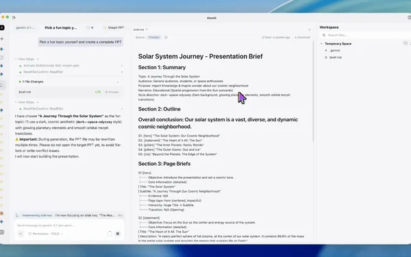The height and width of the screenshot is (257, 411).
Task: Click the folder icon beside Temporary Space
Action: 406,44
